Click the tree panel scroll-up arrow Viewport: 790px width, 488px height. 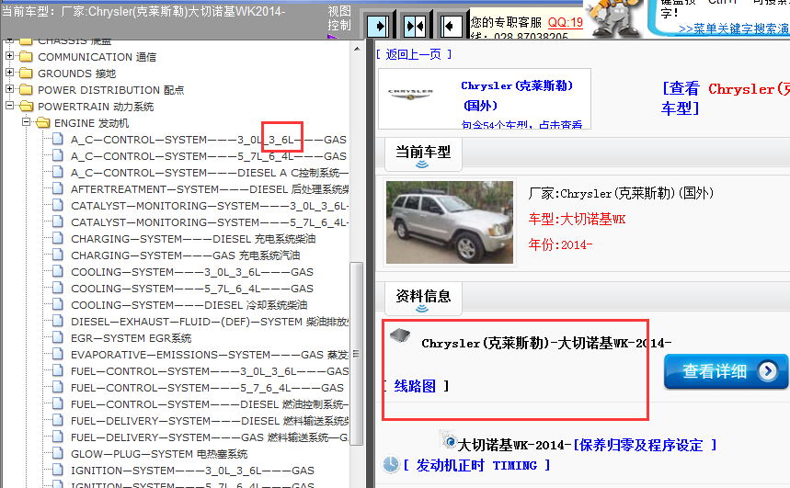click(357, 49)
